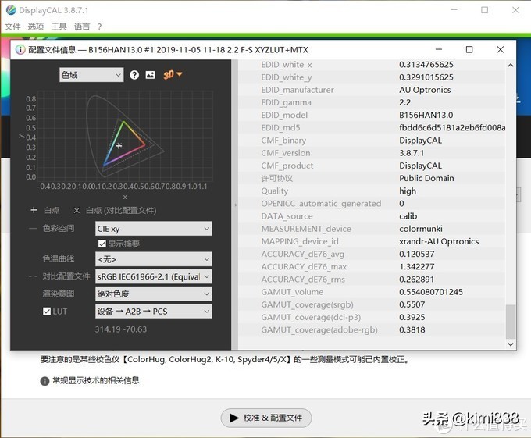Viewport: 531px width, 438px height.
Task: Close the profile info window
Action: coord(501,50)
